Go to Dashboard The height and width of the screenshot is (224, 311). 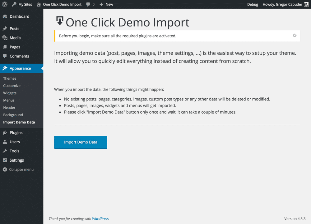click(19, 17)
